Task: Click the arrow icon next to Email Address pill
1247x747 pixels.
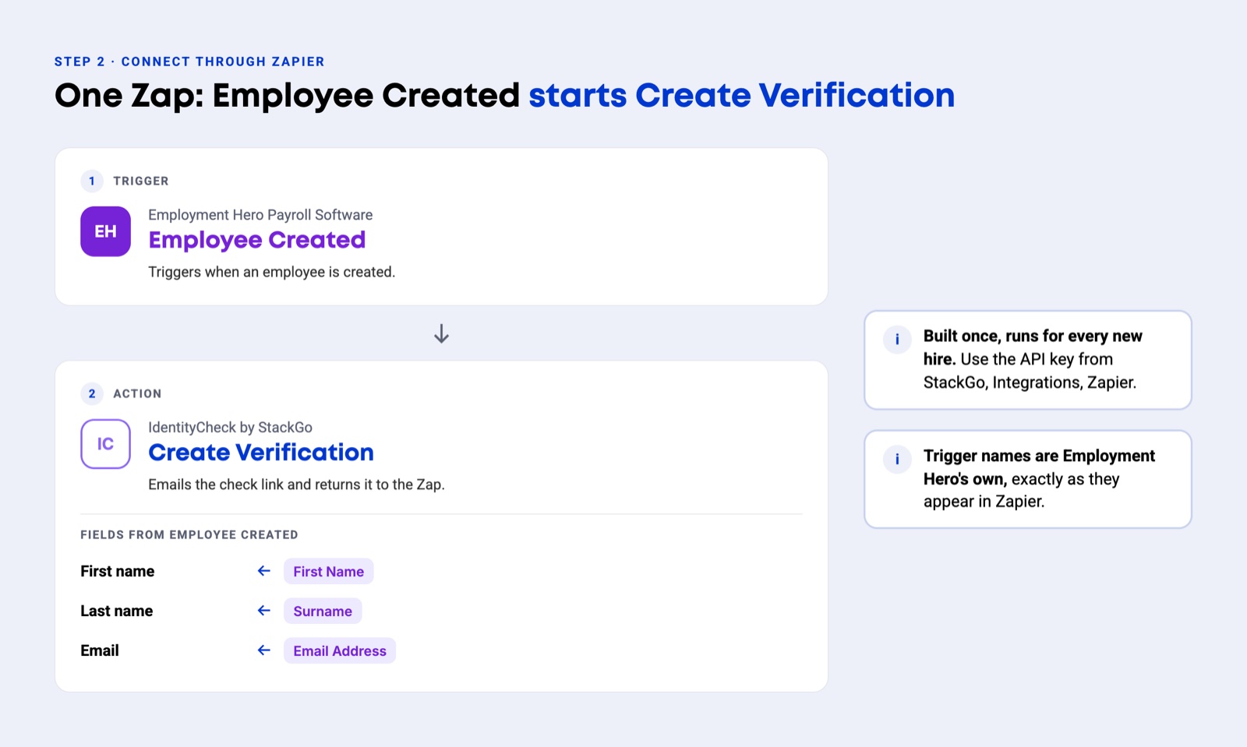Action: pyautogui.click(x=264, y=650)
